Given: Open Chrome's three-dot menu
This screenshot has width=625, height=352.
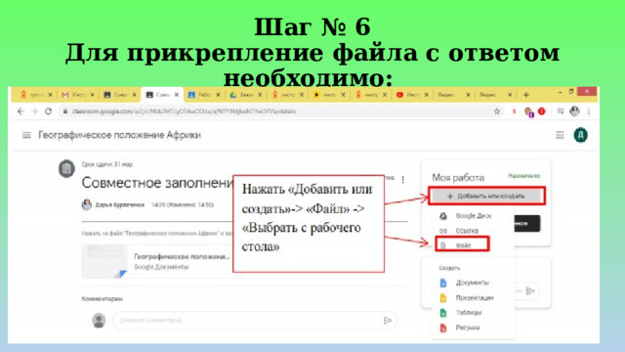Looking at the screenshot, I should click(589, 111).
